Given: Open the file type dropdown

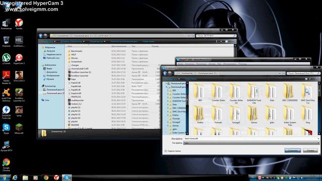Looking at the screenshot, I should 252,143.
